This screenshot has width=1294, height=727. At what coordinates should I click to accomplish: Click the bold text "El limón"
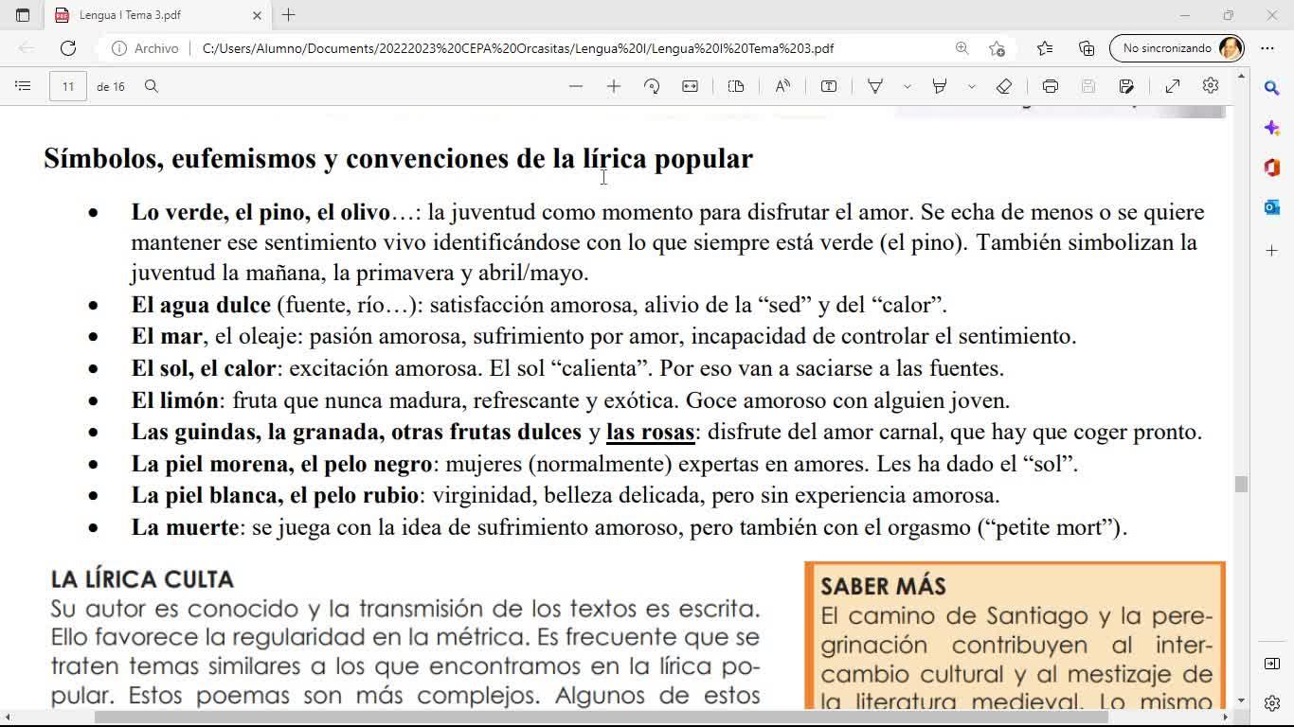click(175, 400)
